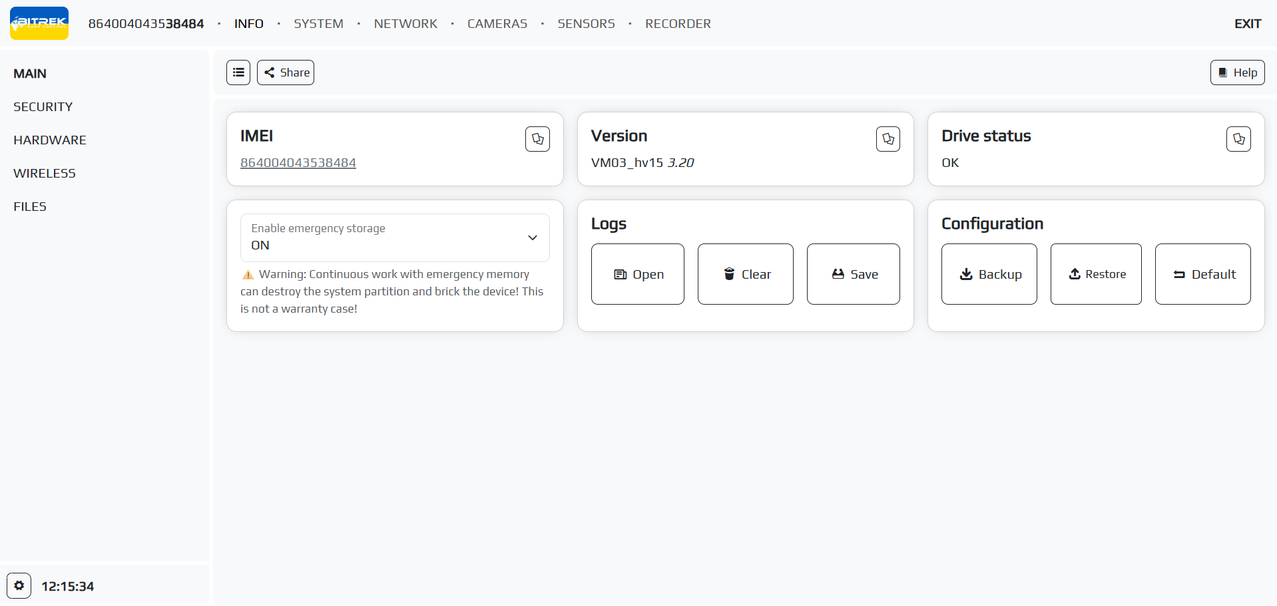
Task: Select SECURITY in the sidebar
Action: tap(43, 106)
